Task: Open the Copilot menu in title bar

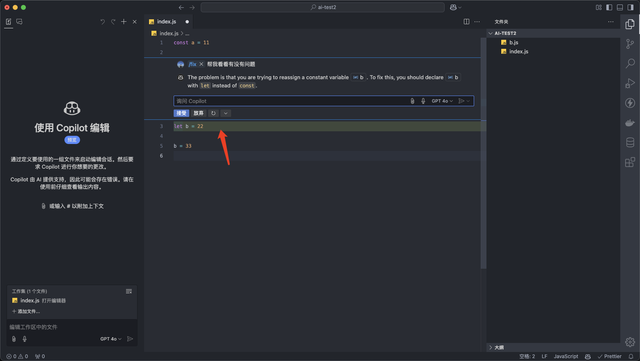Action: (456, 7)
